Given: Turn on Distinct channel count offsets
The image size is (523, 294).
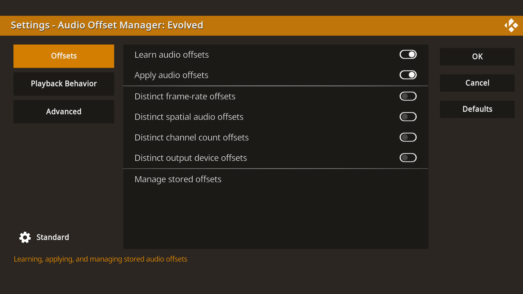Looking at the screenshot, I should coord(408,137).
